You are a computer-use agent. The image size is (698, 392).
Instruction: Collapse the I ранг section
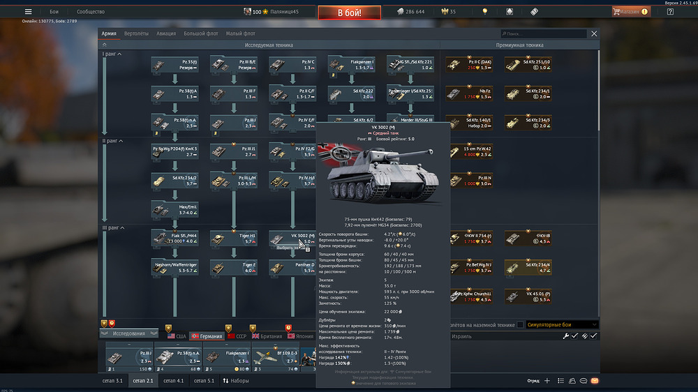(119, 54)
